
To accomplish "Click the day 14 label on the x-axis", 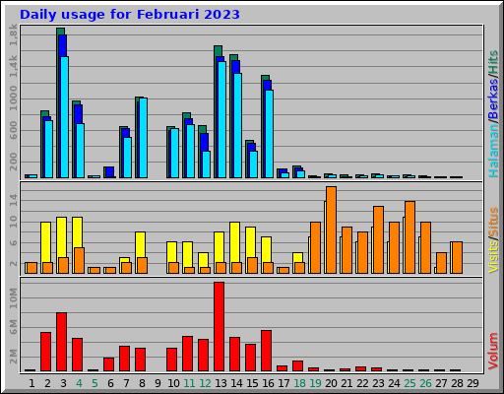I will click(236, 383).
